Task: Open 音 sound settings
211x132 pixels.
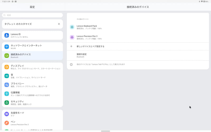Action: [x=32, y=76]
